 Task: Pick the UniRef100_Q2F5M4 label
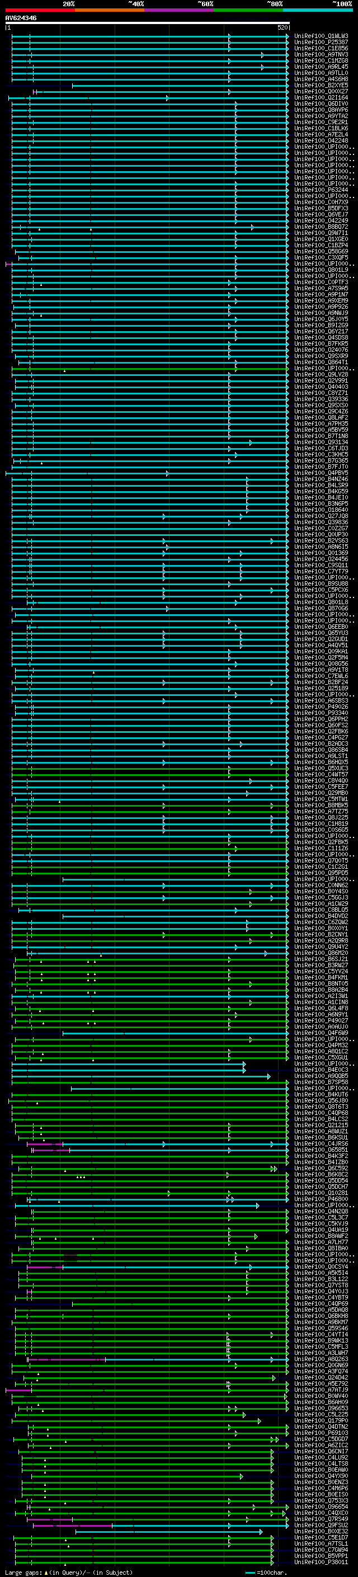pyautogui.click(x=321, y=657)
